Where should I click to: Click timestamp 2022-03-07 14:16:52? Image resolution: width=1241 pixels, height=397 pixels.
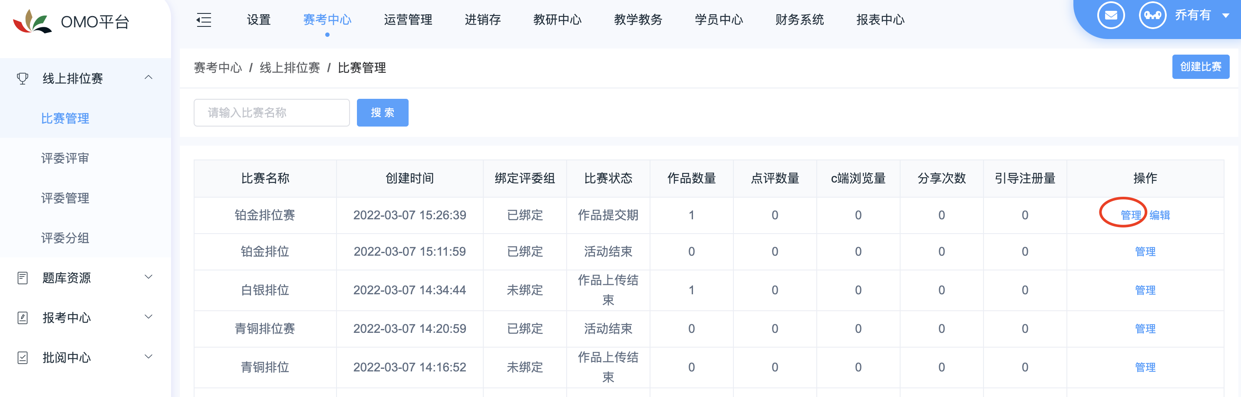[409, 367]
